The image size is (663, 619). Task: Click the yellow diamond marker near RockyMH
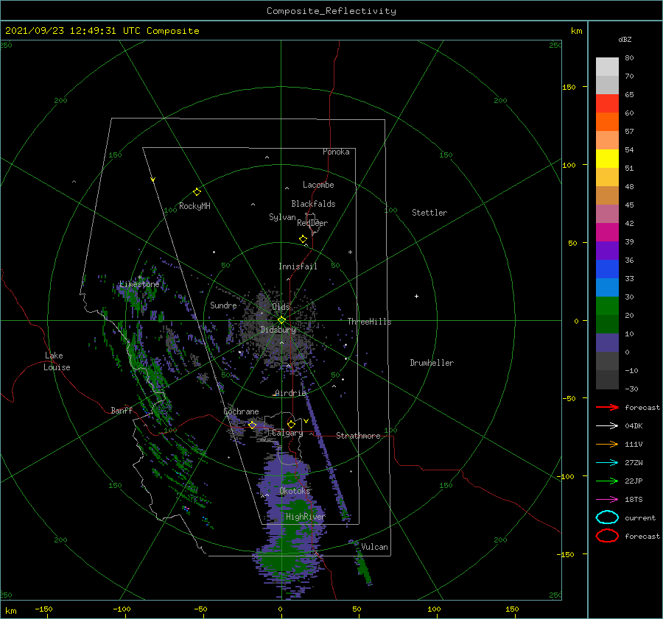point(197,192)
